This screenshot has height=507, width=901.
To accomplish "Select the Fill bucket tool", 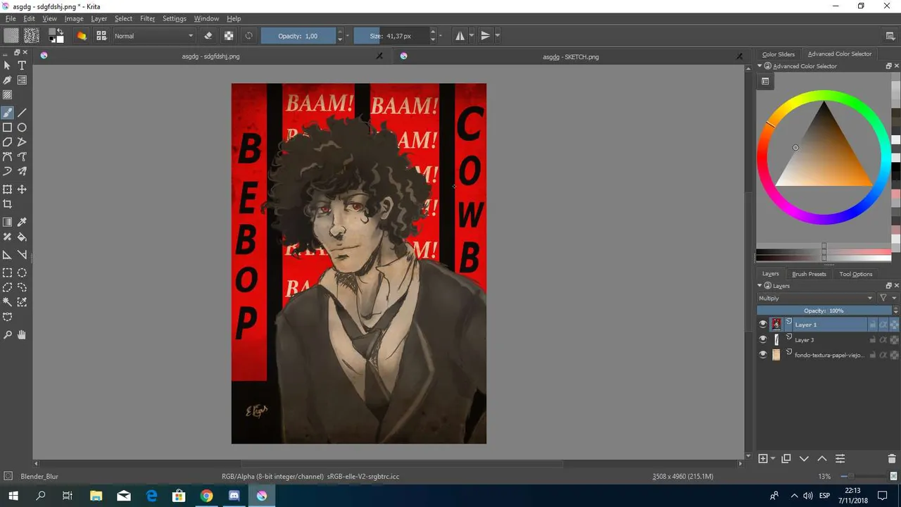I will (x=22, y=237).
